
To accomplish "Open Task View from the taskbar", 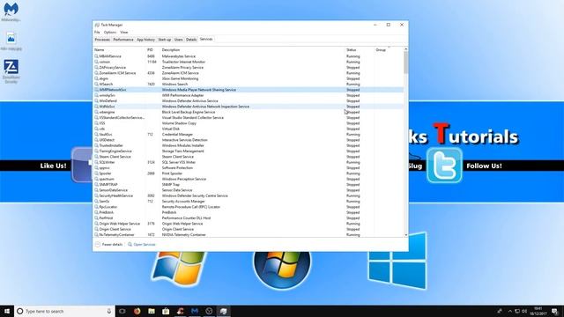I will [x=122, y=311].
